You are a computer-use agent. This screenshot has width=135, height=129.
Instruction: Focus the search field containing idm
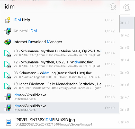[x=55, y=7]
